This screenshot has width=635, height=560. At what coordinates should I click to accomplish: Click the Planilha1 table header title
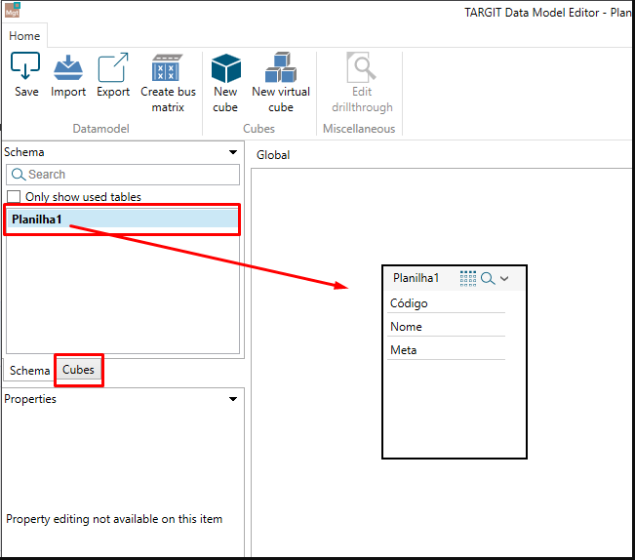point(416,278)
